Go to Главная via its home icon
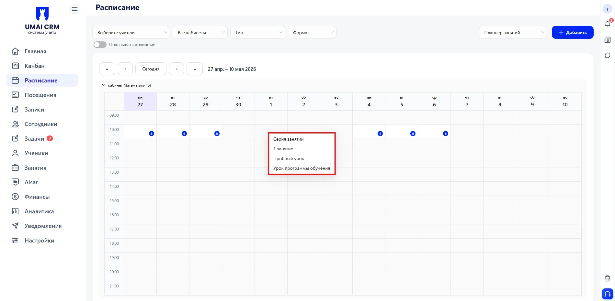 tap(15, 51)
